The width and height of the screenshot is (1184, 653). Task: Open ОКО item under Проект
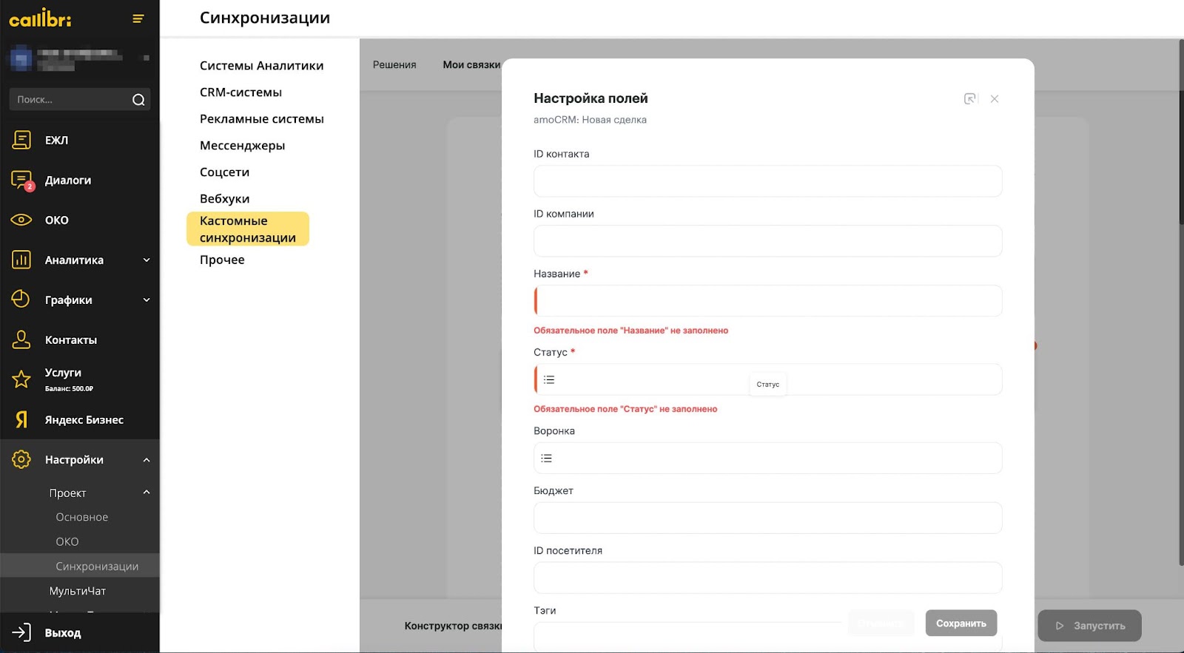point(67,541)
